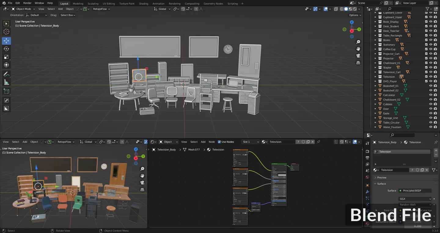Click the pan hand icon in top viewport
This screenshot has height=233, width=440.
pos(358,49)
